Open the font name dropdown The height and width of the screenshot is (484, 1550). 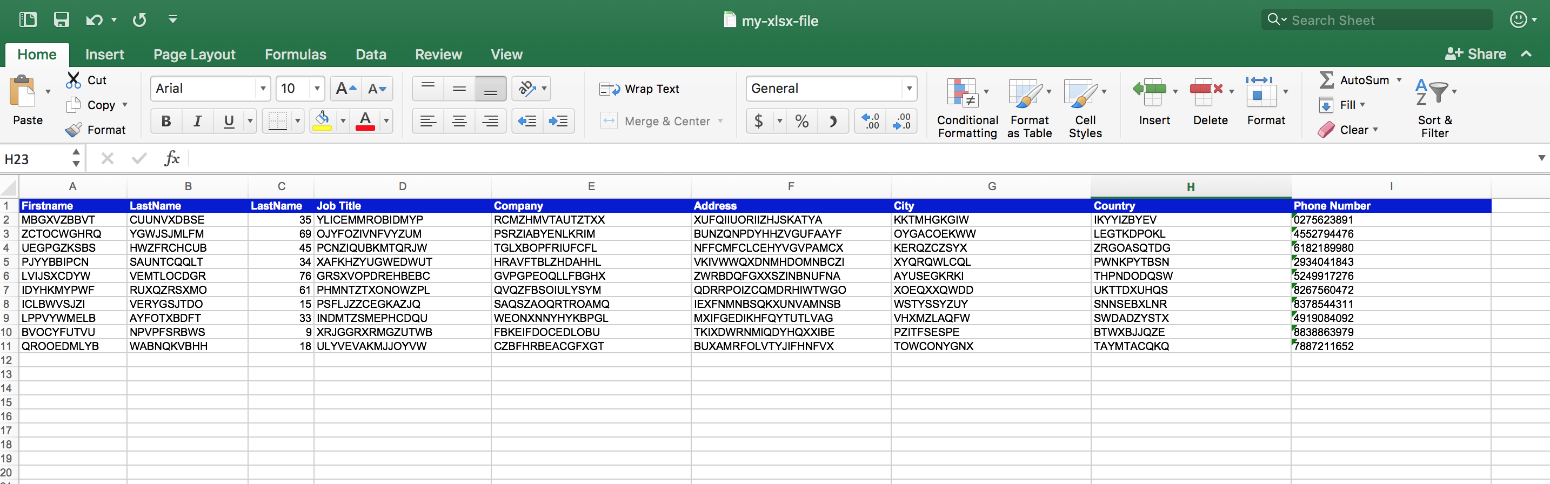[262, 89]
